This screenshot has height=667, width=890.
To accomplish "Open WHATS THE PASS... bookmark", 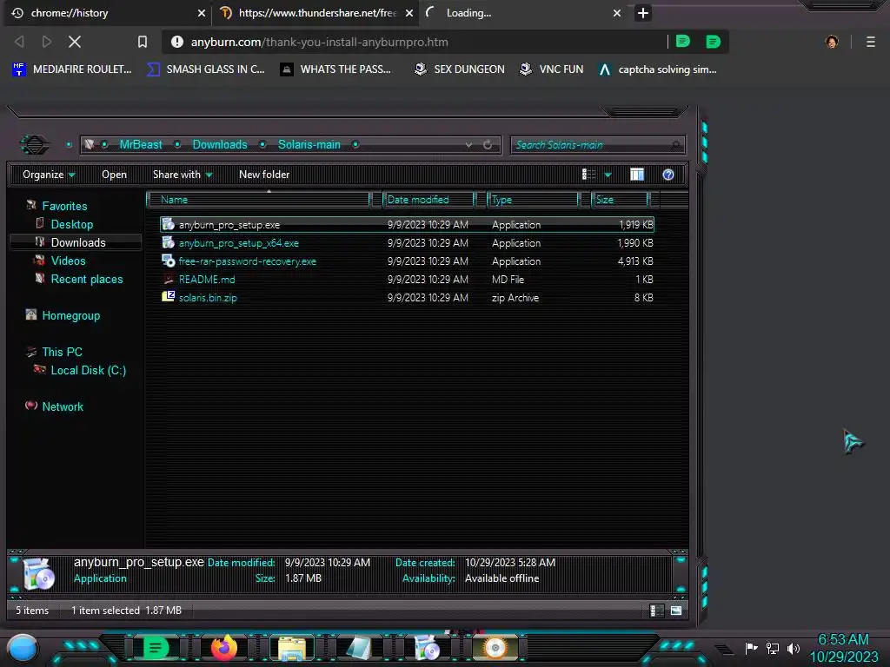I will (336, 69).
